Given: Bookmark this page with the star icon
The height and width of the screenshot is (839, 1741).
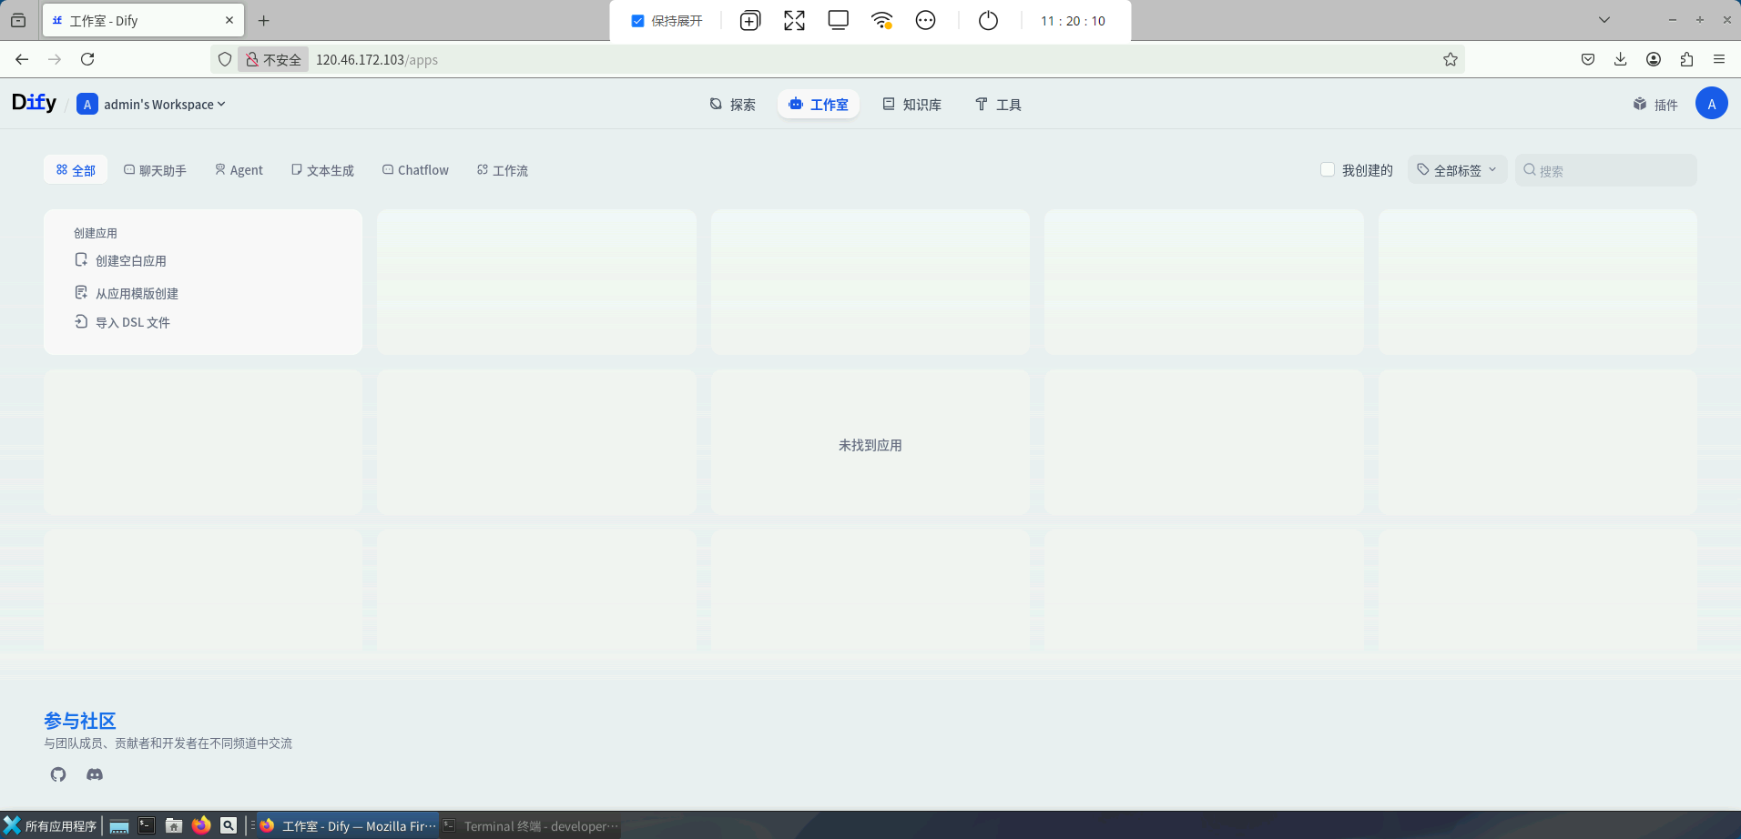Looking at the screenshot, I should 1451,59.
